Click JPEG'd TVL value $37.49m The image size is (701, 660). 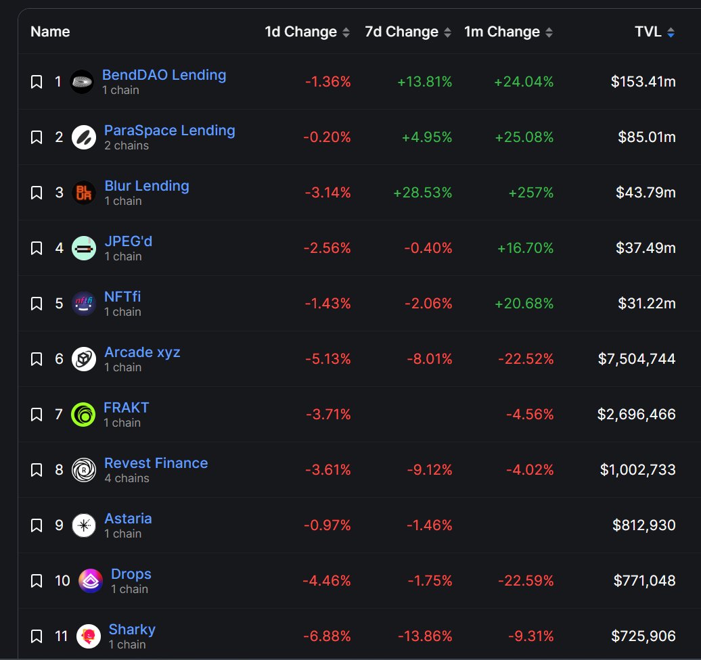coord(646,248)
